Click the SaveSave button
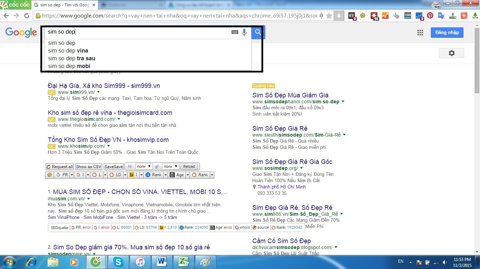Viewport: 480px width, 269px height. tap(113, 167)
